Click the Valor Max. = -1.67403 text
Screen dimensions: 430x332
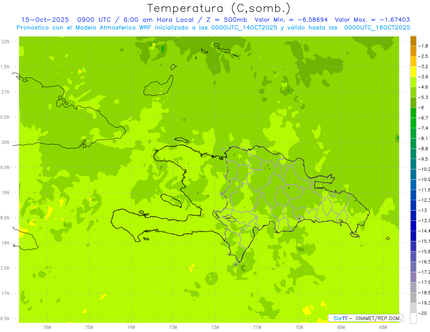coord(372,20)
